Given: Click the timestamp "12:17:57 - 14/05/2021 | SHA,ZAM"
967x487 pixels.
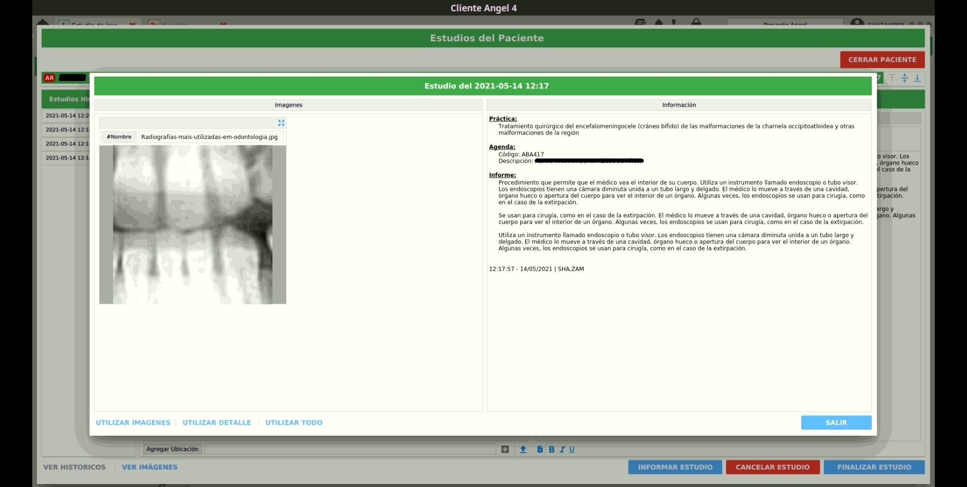Looking at the screenshot, I should click(536, 269).
